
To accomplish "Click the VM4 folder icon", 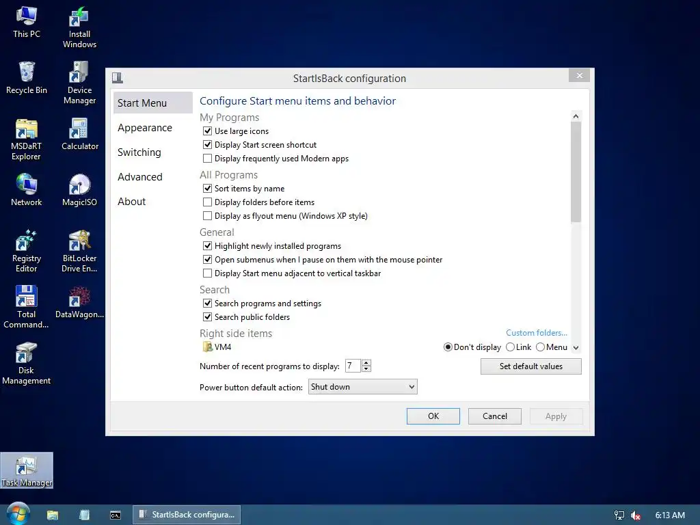I will pos(207,347).
